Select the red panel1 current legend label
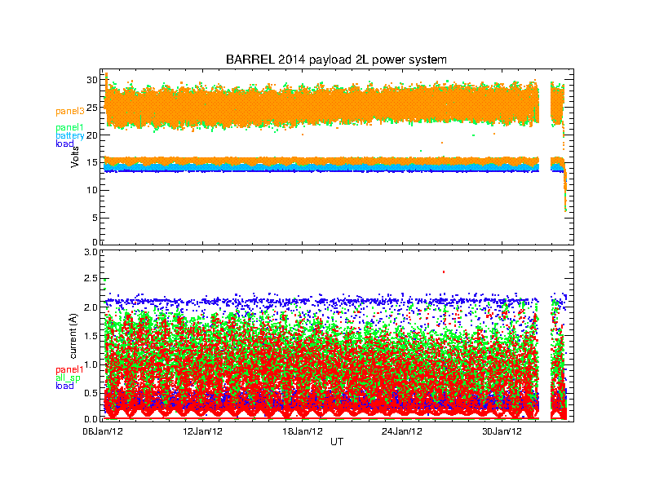 point(69,369)
